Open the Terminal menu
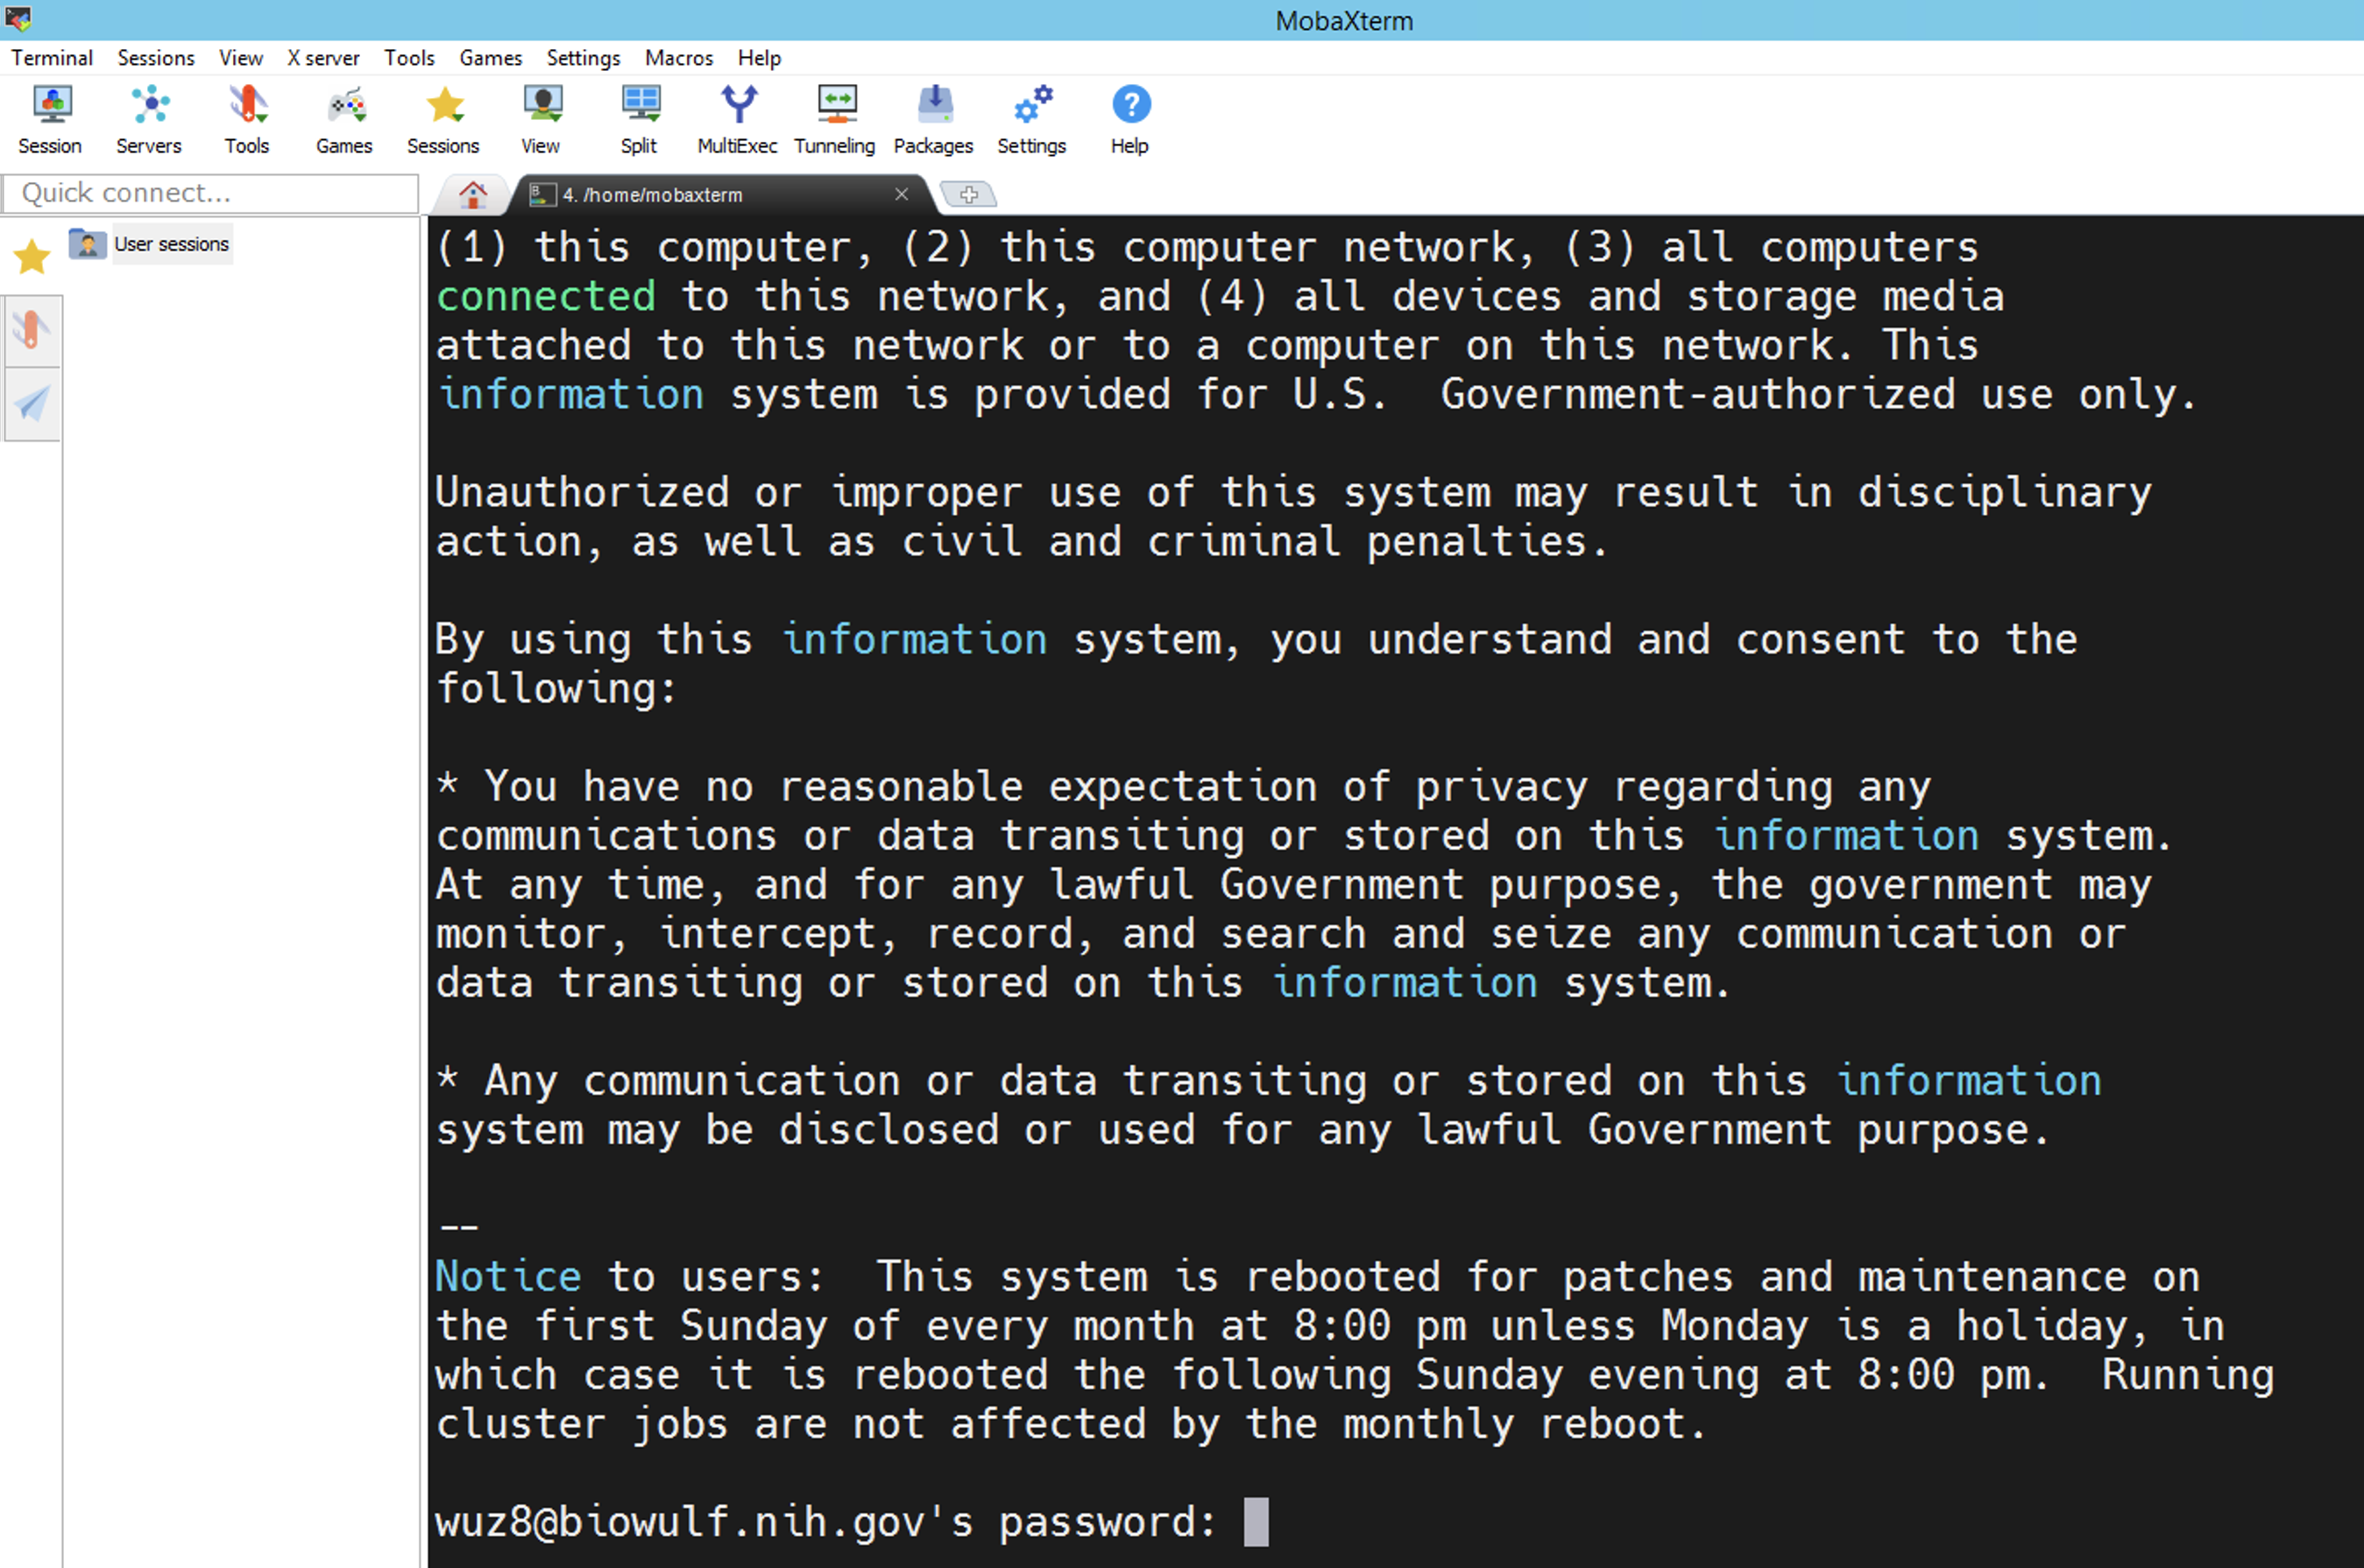Screen dimensions: 2364x1568 52,58
